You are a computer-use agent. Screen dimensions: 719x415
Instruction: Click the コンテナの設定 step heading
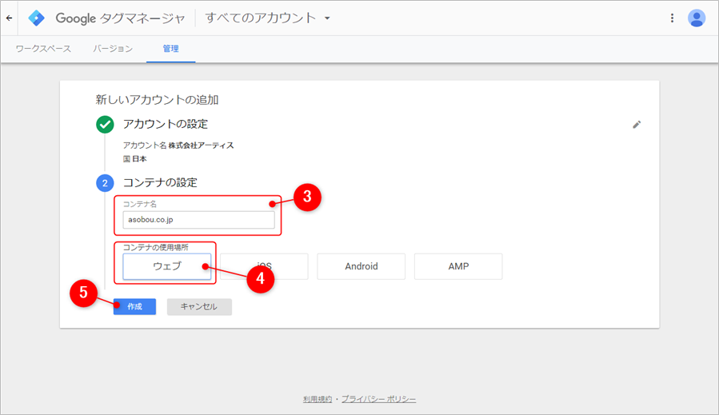[x=160, y=182]
